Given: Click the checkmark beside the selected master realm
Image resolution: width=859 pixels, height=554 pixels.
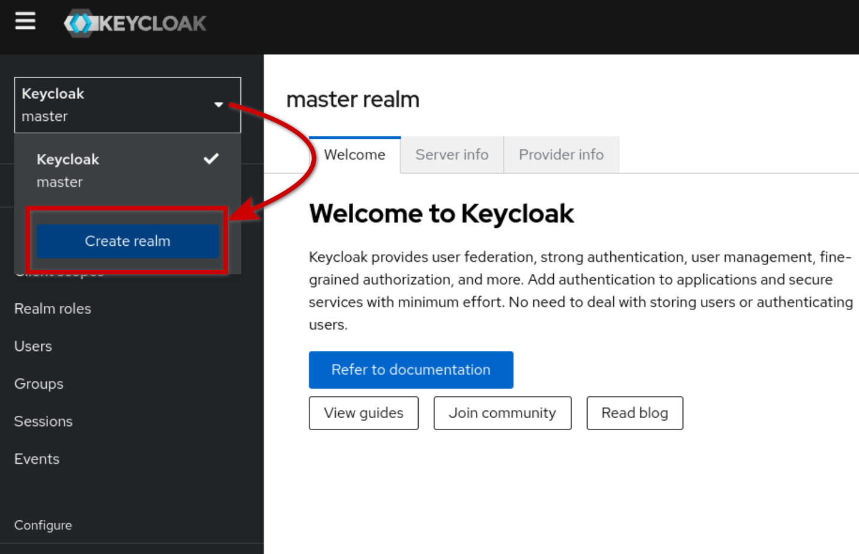Looking at the screenshot, I should [x=211, y=159].
